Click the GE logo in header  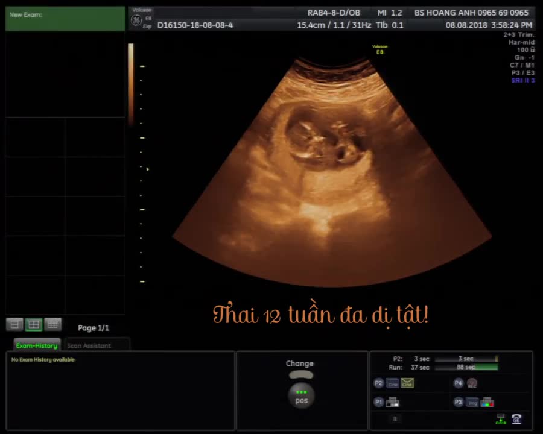(x=136, y=20)
